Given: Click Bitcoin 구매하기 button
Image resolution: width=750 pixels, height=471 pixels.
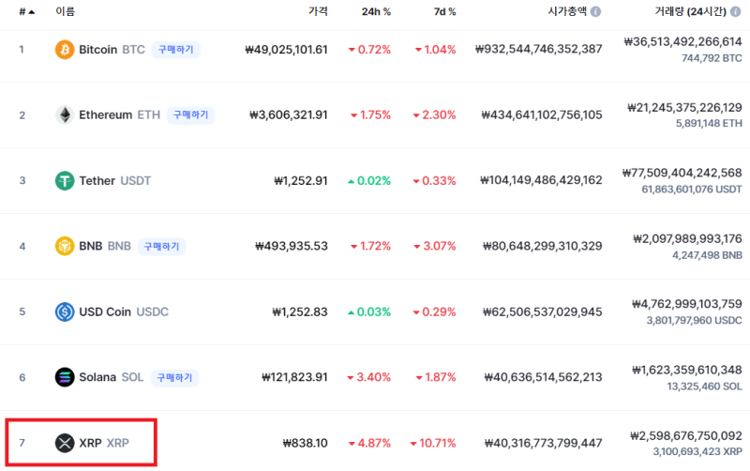Looking at the screenshot, I should click(175, 50).
